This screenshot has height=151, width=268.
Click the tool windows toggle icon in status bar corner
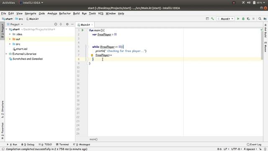click(x=3, y=149)
